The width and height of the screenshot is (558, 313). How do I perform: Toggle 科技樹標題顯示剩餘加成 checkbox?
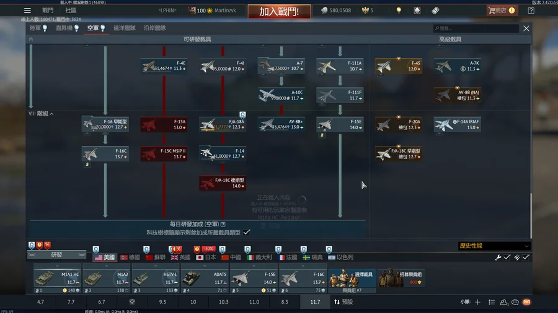(x=246, y=233)
